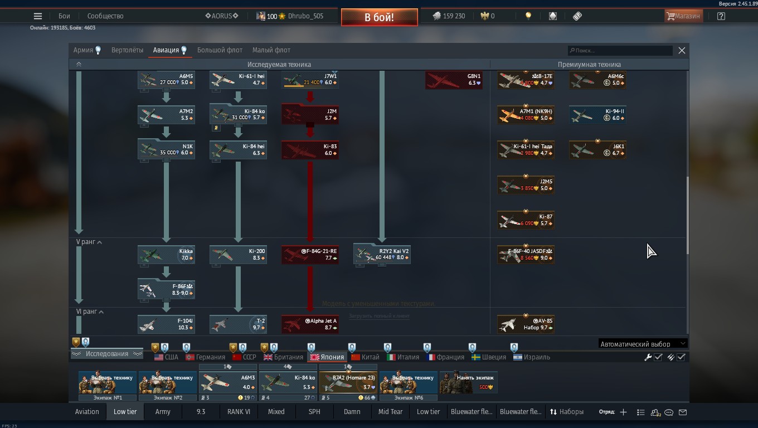Viewport: 758px width, 428px height.
Task: Open the Наборы presets list
Action: click(567, 412)
